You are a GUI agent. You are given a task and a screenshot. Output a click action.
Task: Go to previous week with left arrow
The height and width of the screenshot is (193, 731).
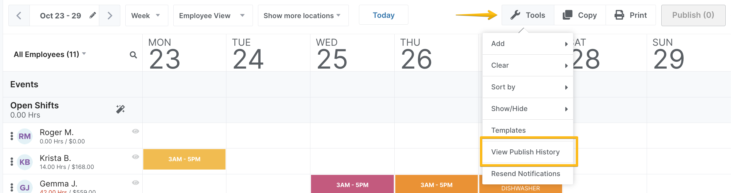click(x=19, y=15)
